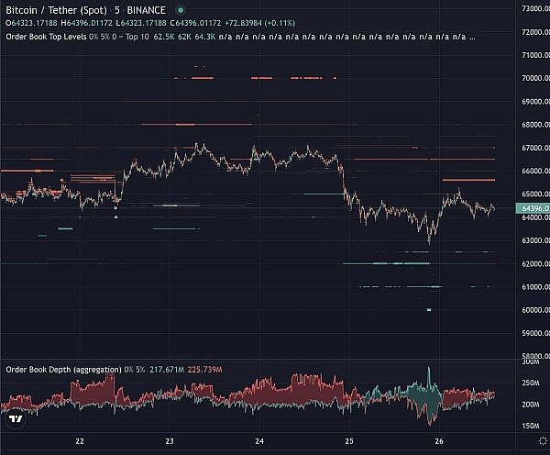Click the BINANCE exchange label

(147, 10)
